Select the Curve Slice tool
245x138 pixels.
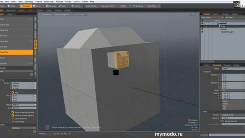(16, 25)
